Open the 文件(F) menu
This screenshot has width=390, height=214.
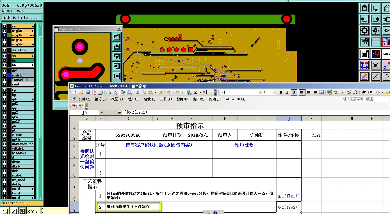tap(85, 99)
